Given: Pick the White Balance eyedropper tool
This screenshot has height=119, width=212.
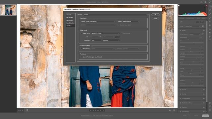Looking at the screenshot, I should (202, 34).
